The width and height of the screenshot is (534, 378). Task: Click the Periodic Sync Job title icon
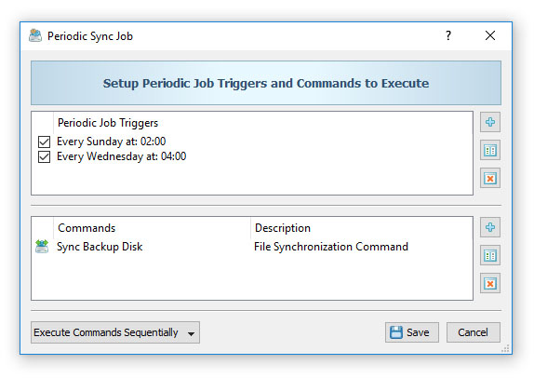[35, 35]
